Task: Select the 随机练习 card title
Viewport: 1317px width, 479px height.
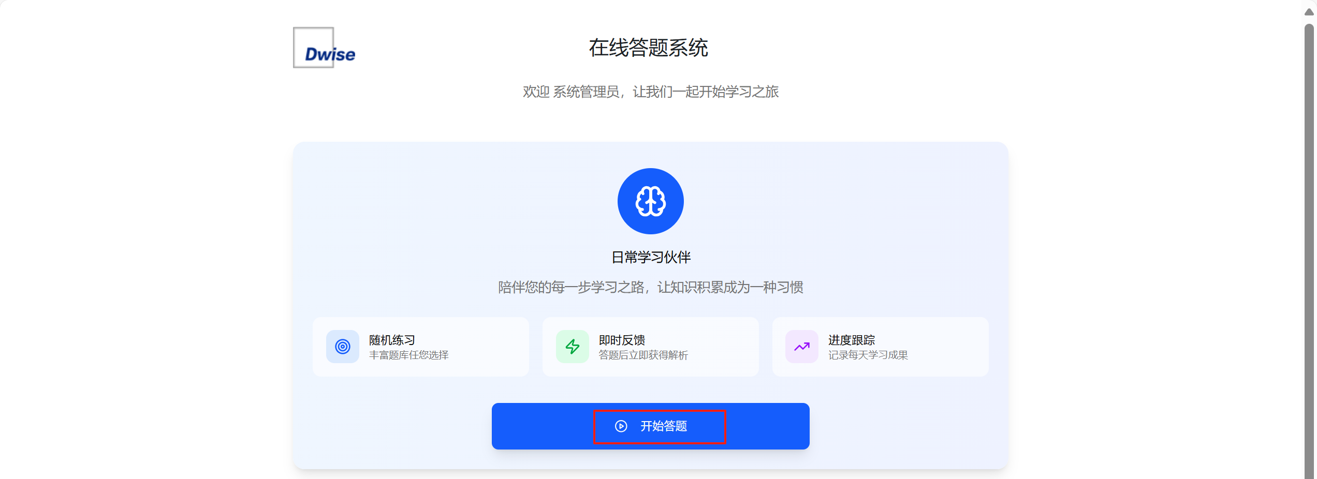Action: pyautogui.click(x=392, y=340)
